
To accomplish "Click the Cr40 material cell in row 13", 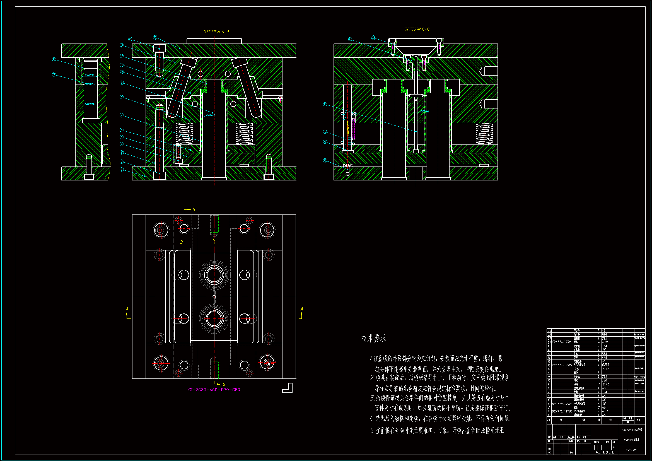I will [606, 369].
